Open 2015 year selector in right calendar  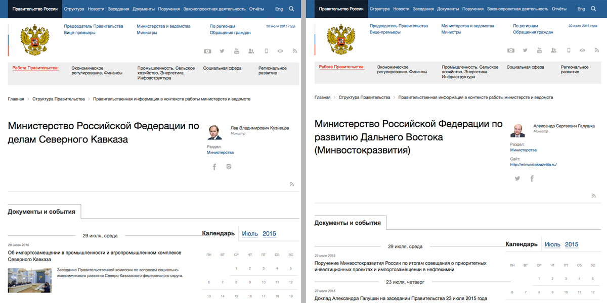click(x=572, y=244)
